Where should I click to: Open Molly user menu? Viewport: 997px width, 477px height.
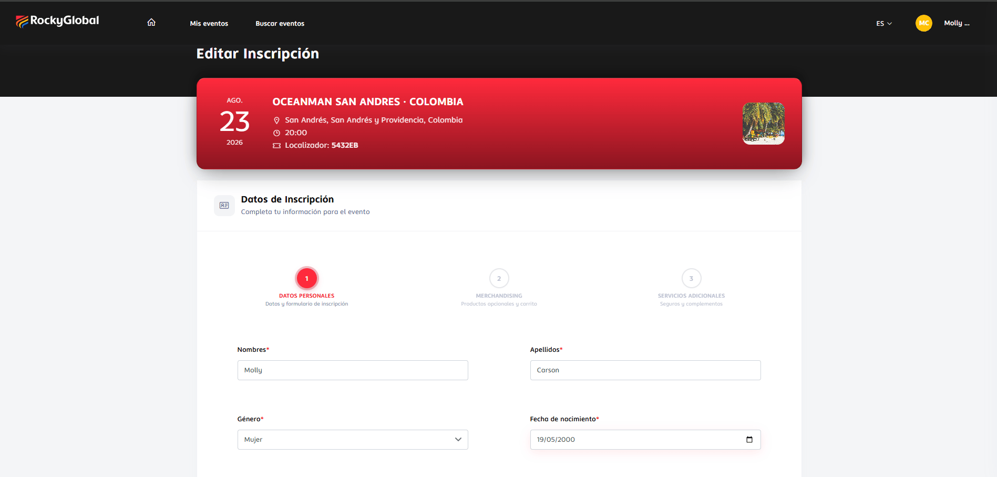pyautogui.click(x=957, y=23)
